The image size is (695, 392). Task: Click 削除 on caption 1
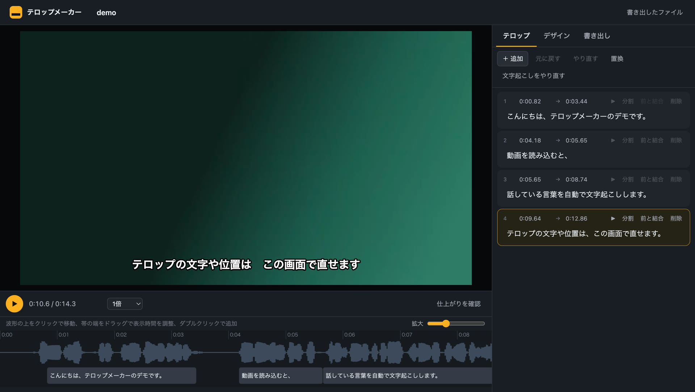[x=676, y=101]
